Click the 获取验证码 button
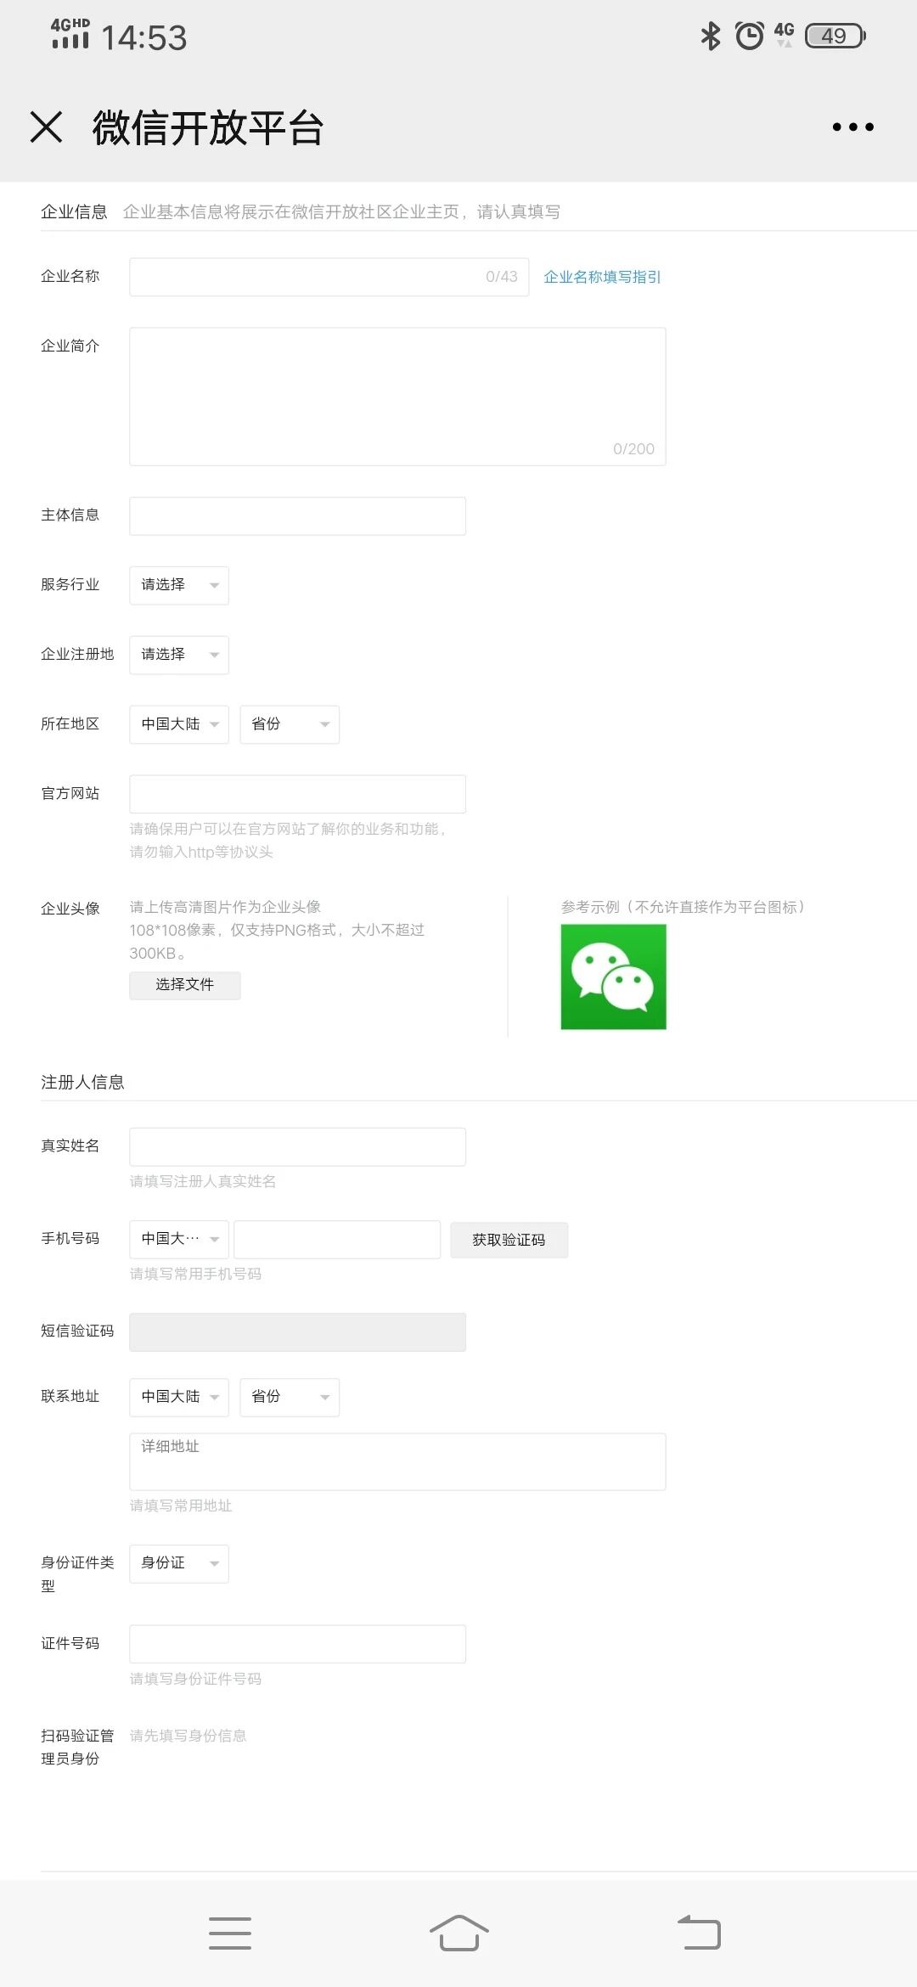 (509, 1240)
